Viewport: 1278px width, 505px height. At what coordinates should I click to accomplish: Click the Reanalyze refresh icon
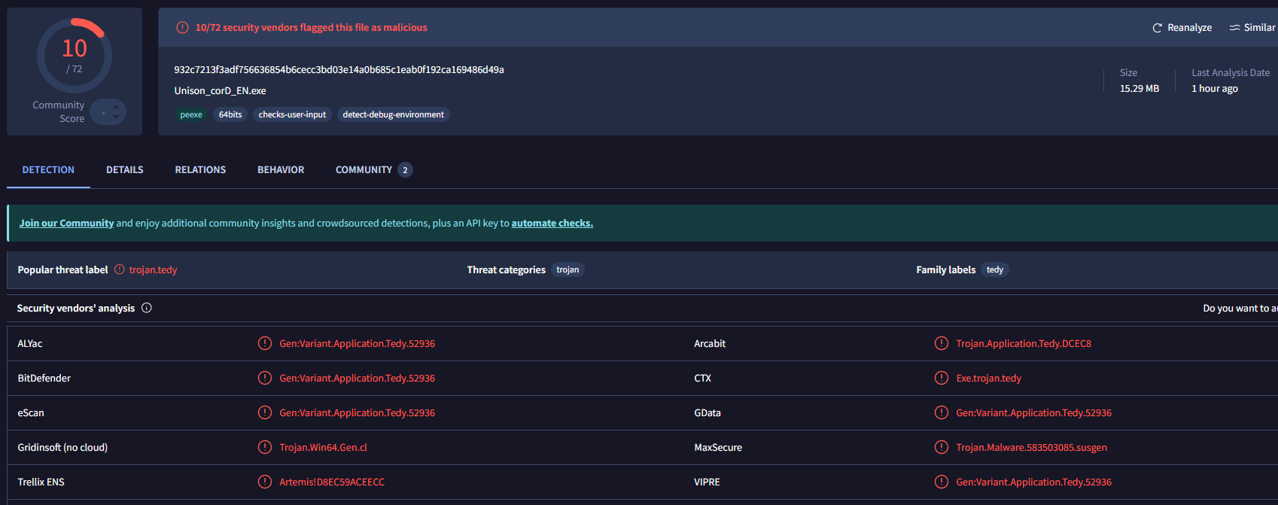tap(1158, 28)
